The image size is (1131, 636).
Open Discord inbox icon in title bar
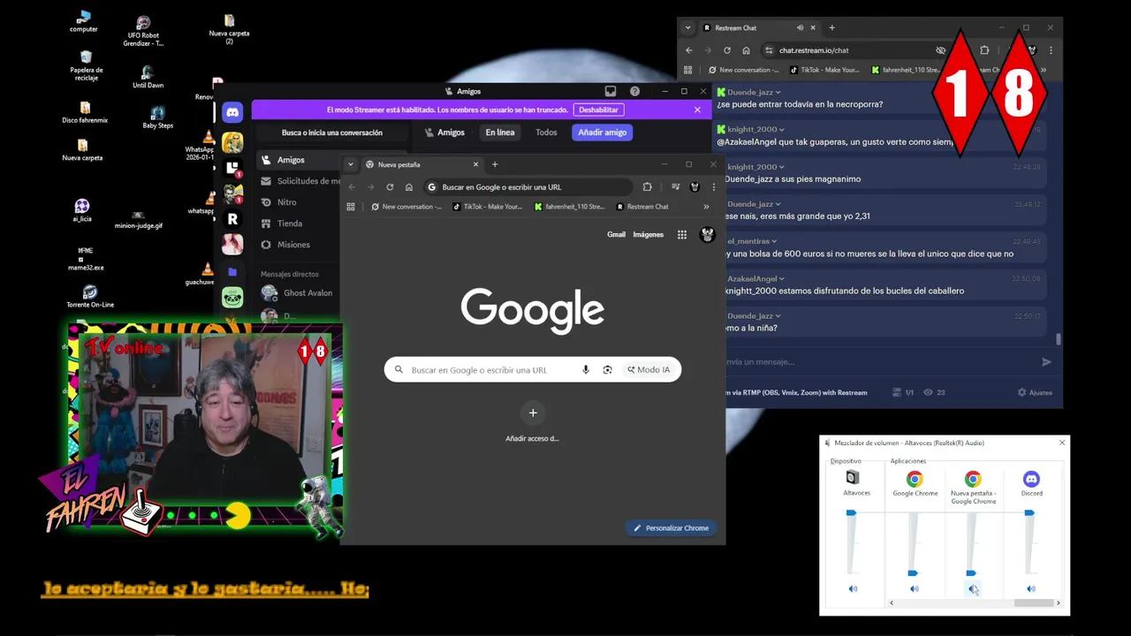click(x=610, y=91)
